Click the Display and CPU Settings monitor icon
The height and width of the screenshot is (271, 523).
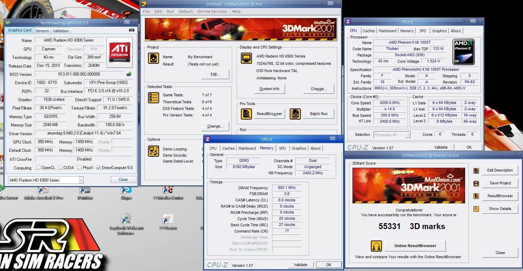246,58
